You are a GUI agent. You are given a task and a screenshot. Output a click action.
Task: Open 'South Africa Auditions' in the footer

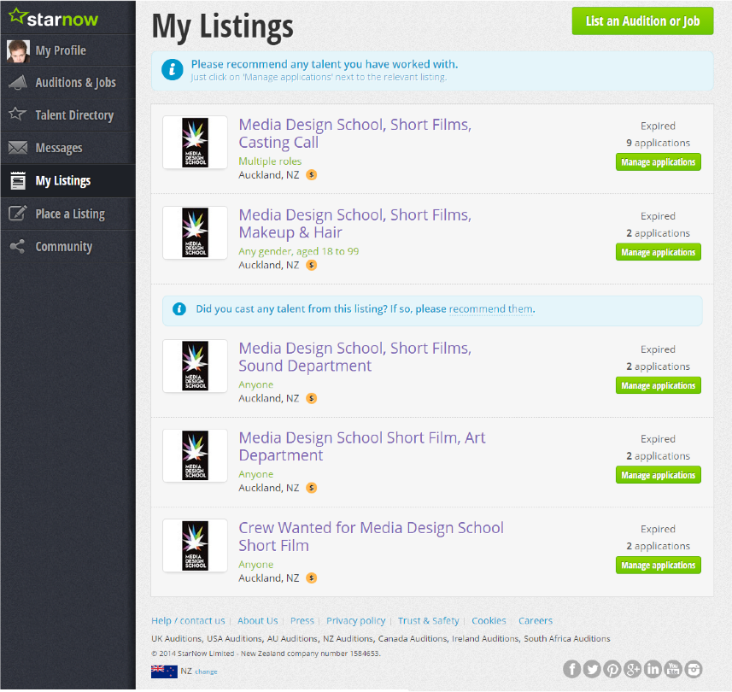(567, 638)
